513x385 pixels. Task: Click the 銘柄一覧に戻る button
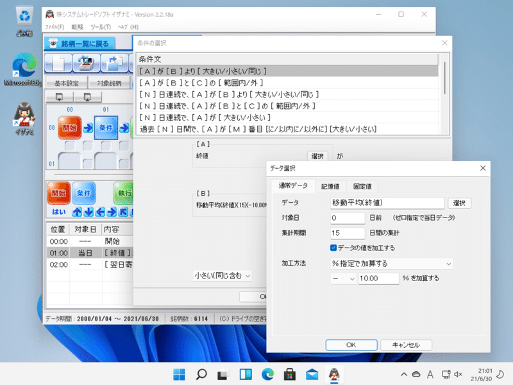[80, 43]
